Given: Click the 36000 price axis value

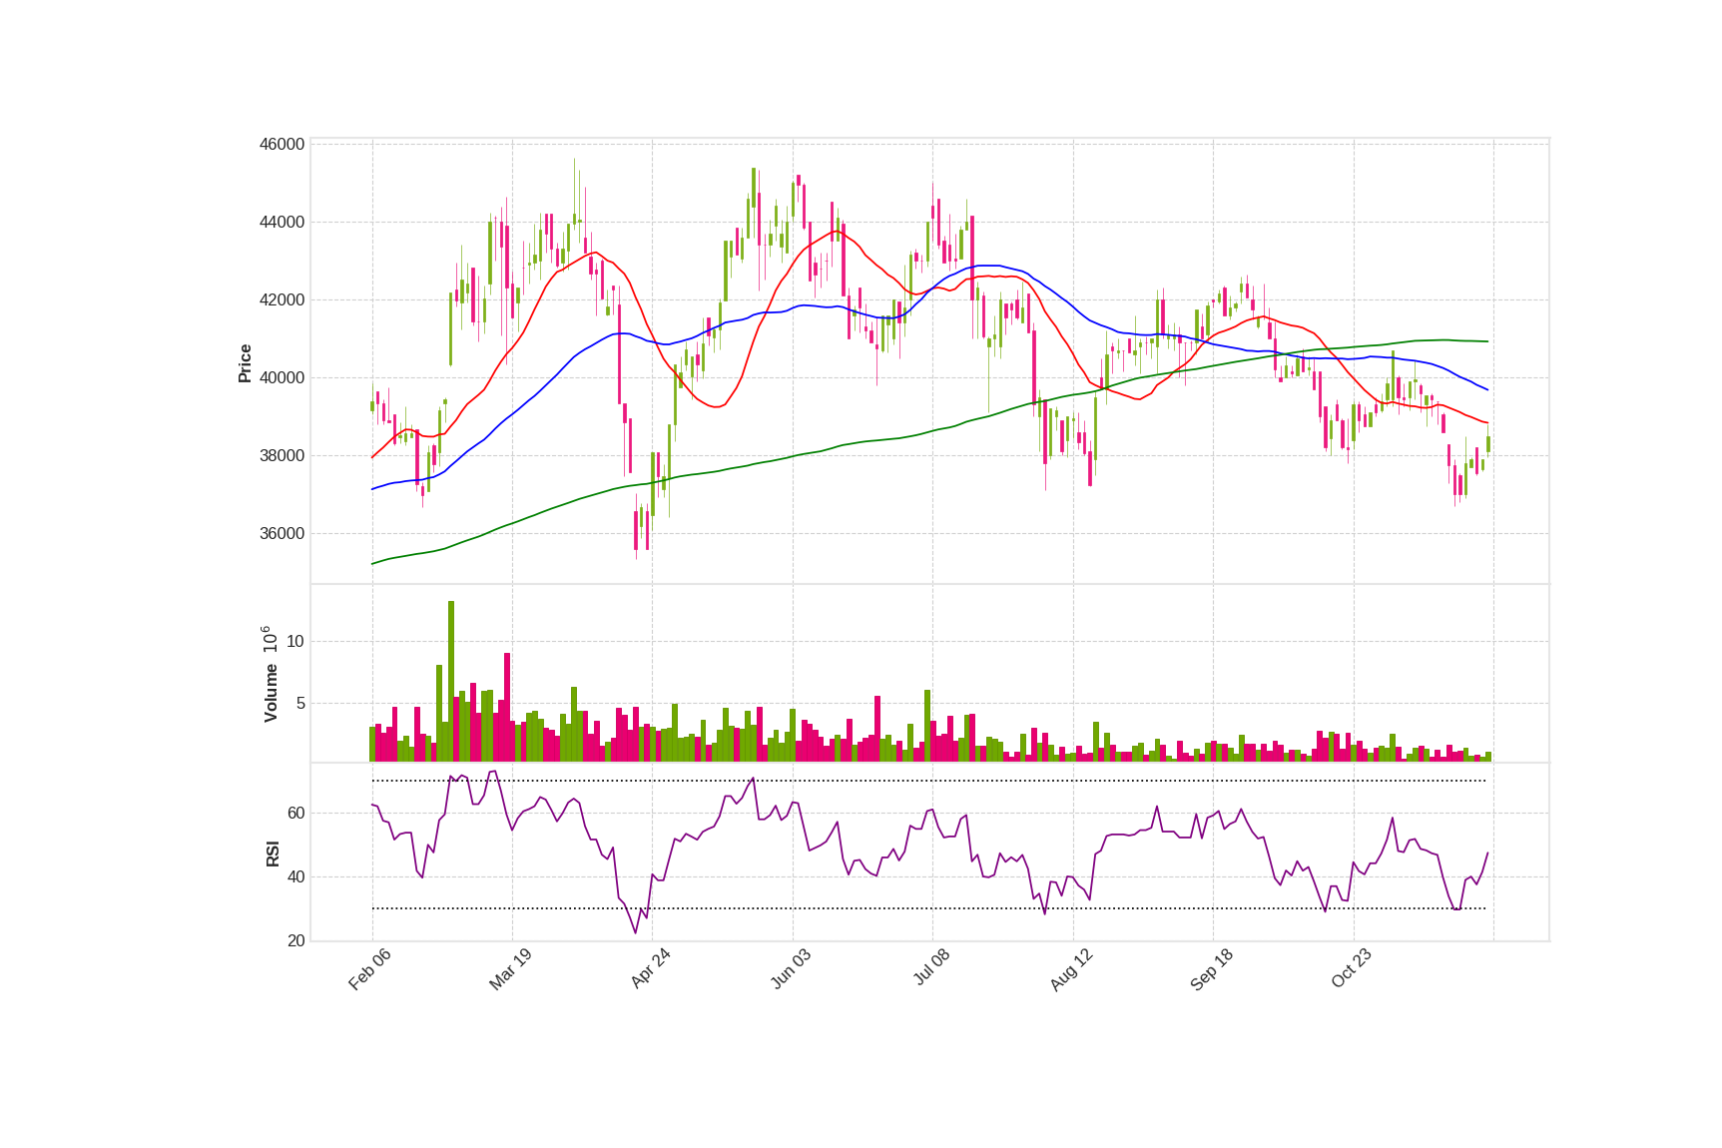Looking at the screenshot, I should coord(282,534).
